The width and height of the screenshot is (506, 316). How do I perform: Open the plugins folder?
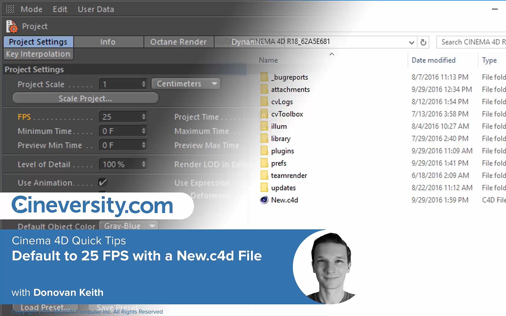pos(282,151)
